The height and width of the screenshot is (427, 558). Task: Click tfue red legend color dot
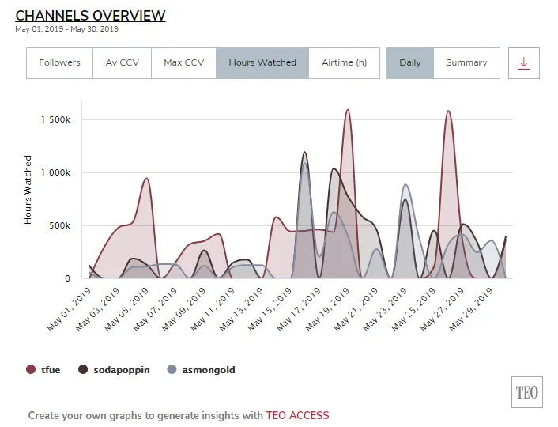[x=31, y=369]
